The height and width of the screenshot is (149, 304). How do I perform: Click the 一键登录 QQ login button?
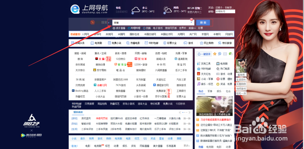[x=204, y=54]
